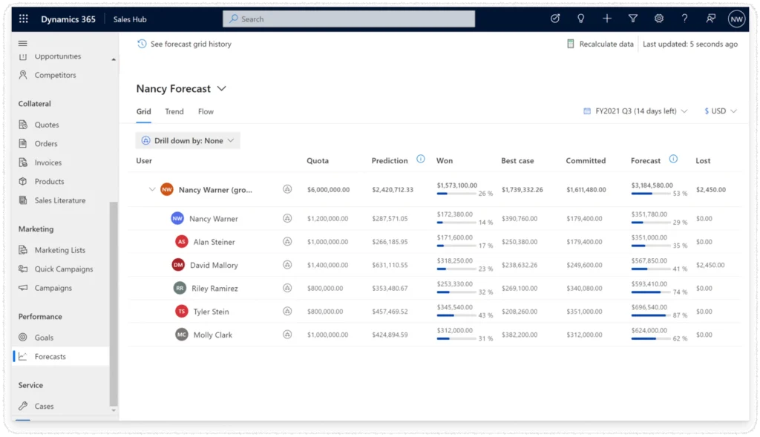Click the Prediction column info icon

click(x=421, y=160)
